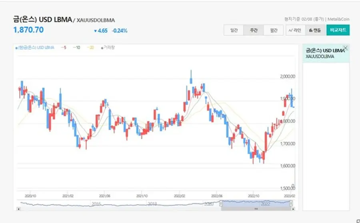Select the 주간 weekly period tab
Image resolution: width=360 pixels, height=223 pixels.
coord(254,30)
